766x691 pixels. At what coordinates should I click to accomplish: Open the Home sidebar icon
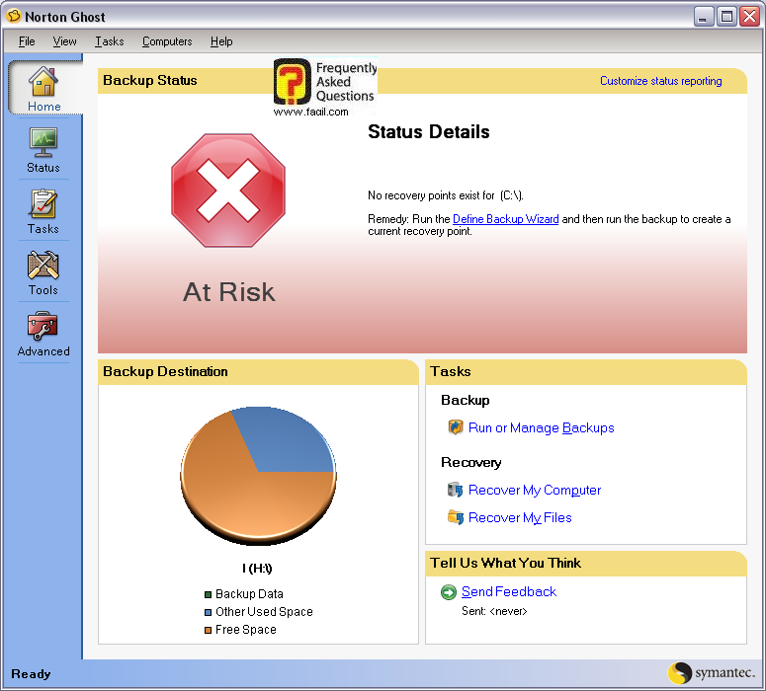point(43,81)
